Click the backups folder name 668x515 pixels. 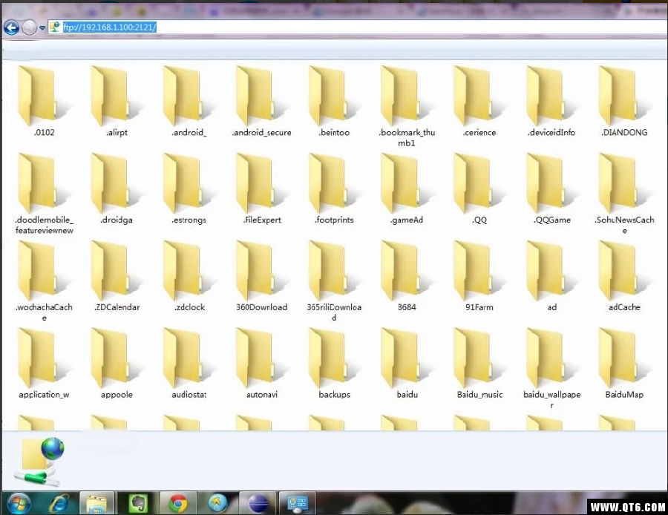(335, 395)
